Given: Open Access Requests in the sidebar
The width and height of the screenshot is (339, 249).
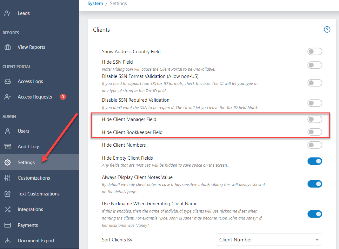Looking at the screenshot, I should pos(35,97).
